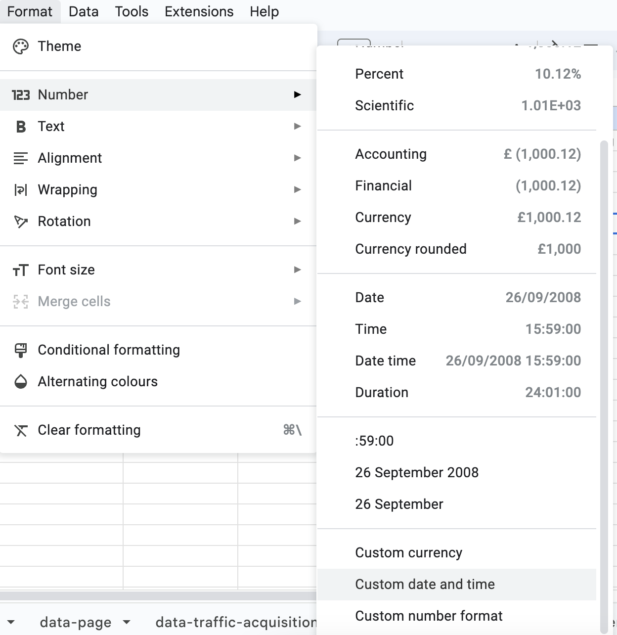617x635 pixels.
Task: Switch to the data-traffic-acquisition sheet tab
Action: (x=236, y=622)
